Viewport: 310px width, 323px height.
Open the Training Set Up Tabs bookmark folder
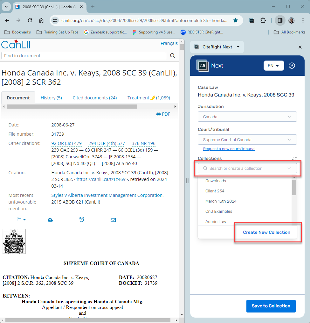[57, 32]
